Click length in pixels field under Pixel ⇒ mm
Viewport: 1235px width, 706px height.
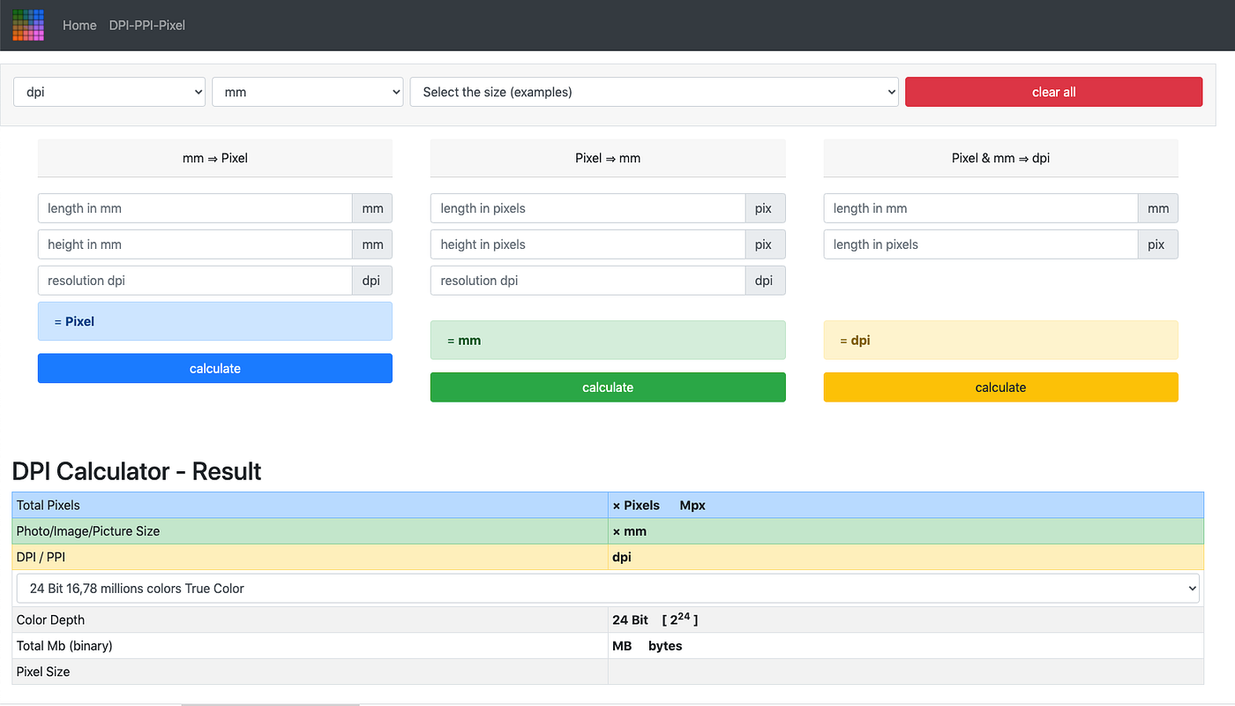588,208
